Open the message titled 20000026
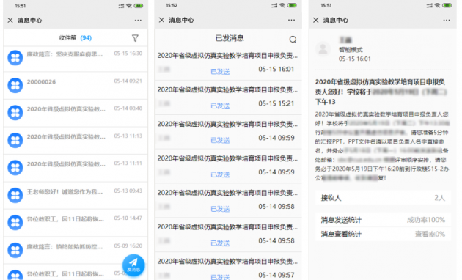 pos(76,85)
